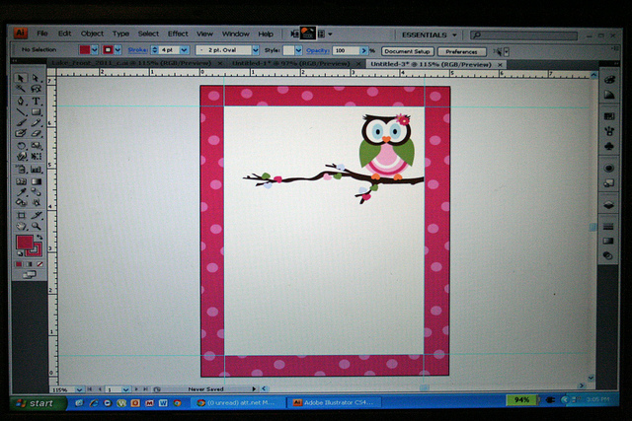Pick the Rectangle tool
The width and height of the screenshot is (632, 421).
(x=36, y=111)
